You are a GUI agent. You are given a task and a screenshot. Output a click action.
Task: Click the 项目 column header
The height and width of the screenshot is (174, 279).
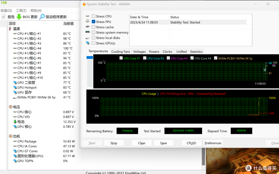pyautogui.click(x=35, y=23)
